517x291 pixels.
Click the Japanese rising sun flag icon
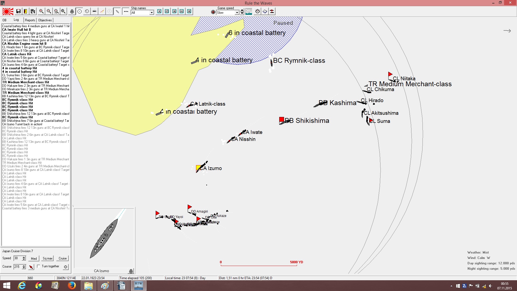[x=8, y=11]
